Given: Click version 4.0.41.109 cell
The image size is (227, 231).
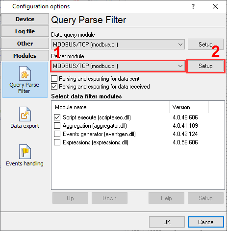Looking at the screenshot, I should coord(185,126).
